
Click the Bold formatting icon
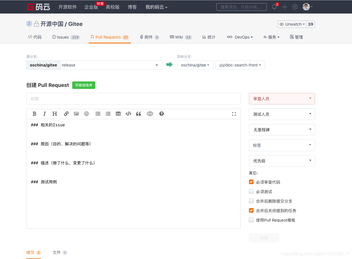[34, 114]
